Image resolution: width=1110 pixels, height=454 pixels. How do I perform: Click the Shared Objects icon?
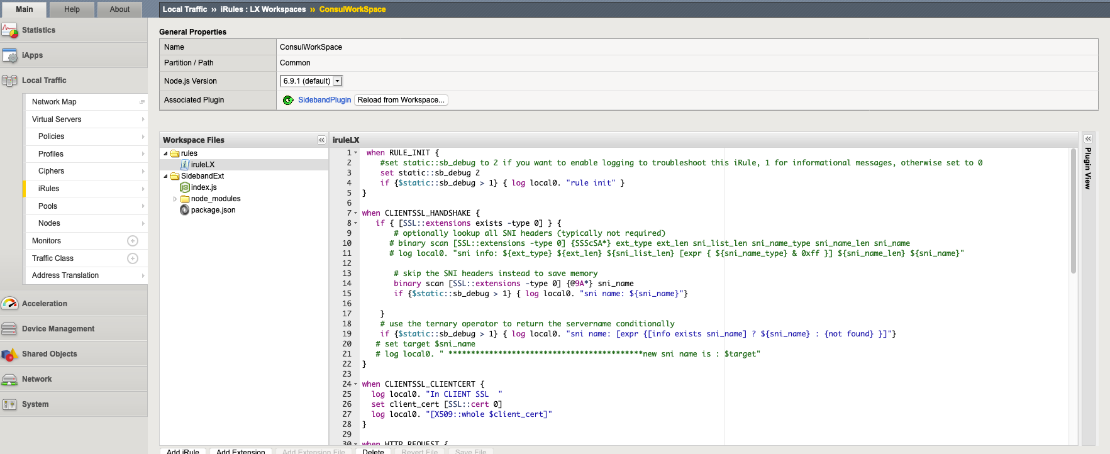click(x=9, y=354)
